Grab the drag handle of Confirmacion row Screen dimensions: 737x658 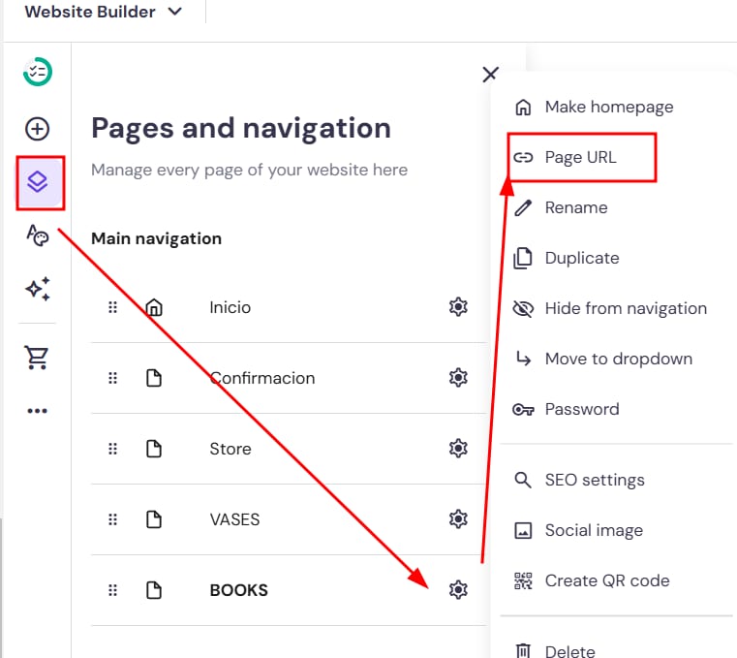tap(112, 378)
